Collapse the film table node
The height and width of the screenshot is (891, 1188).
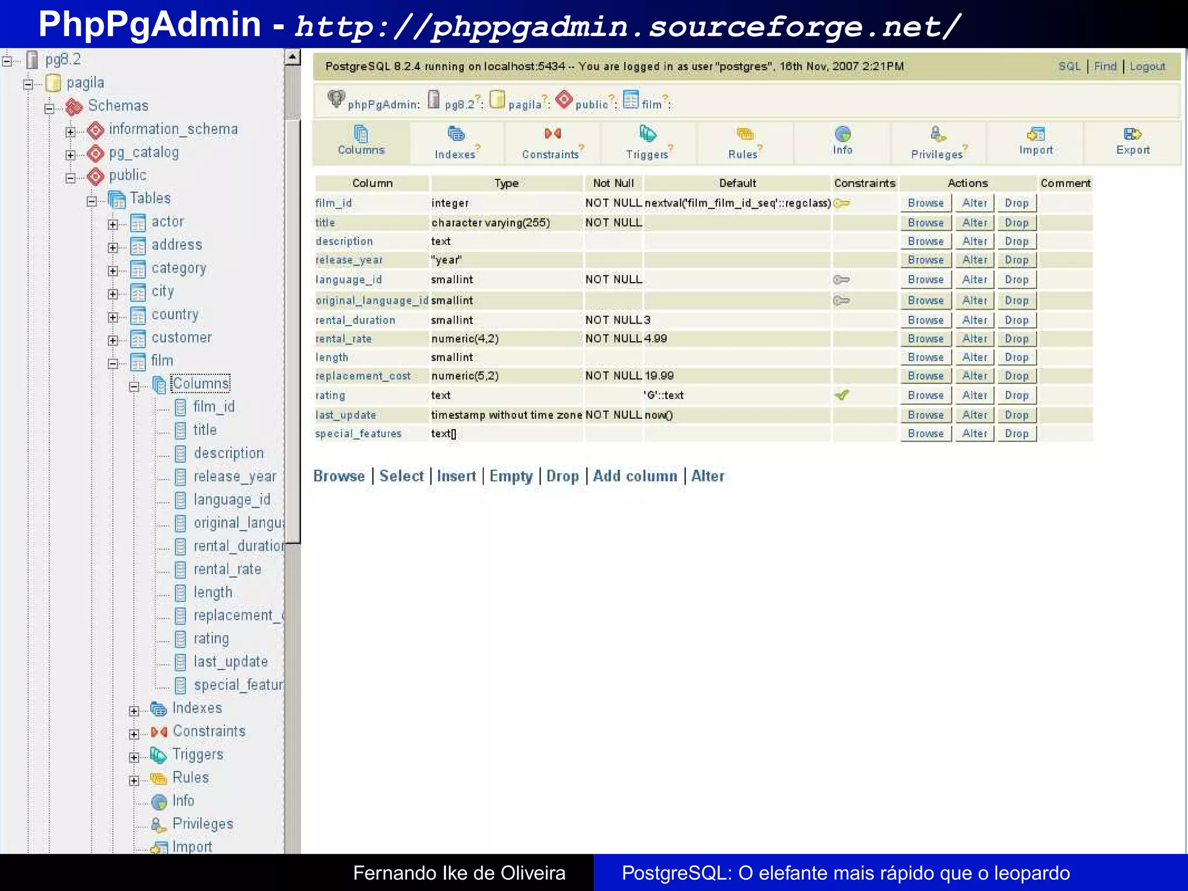point(113,364)
